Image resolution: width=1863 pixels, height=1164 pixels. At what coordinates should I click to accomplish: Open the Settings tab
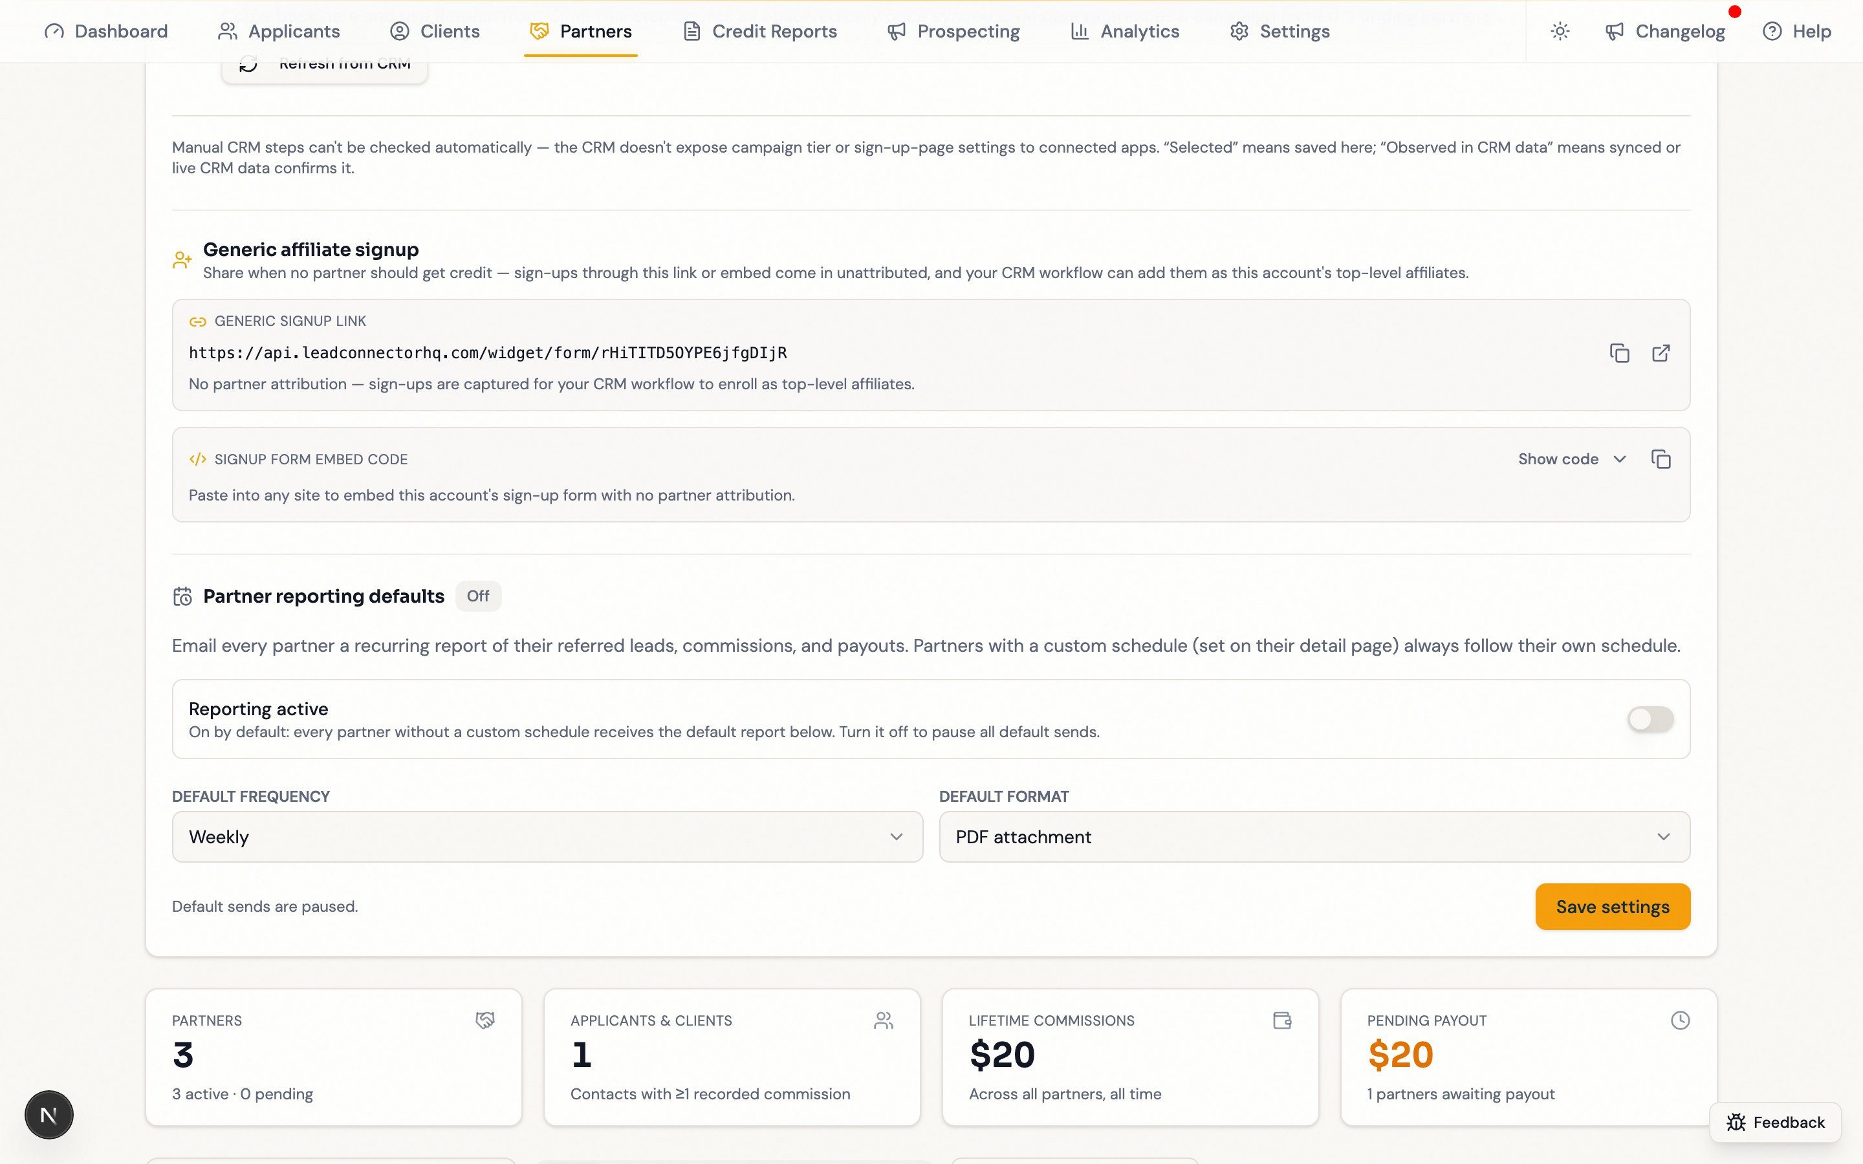(x=1280, y=31)
